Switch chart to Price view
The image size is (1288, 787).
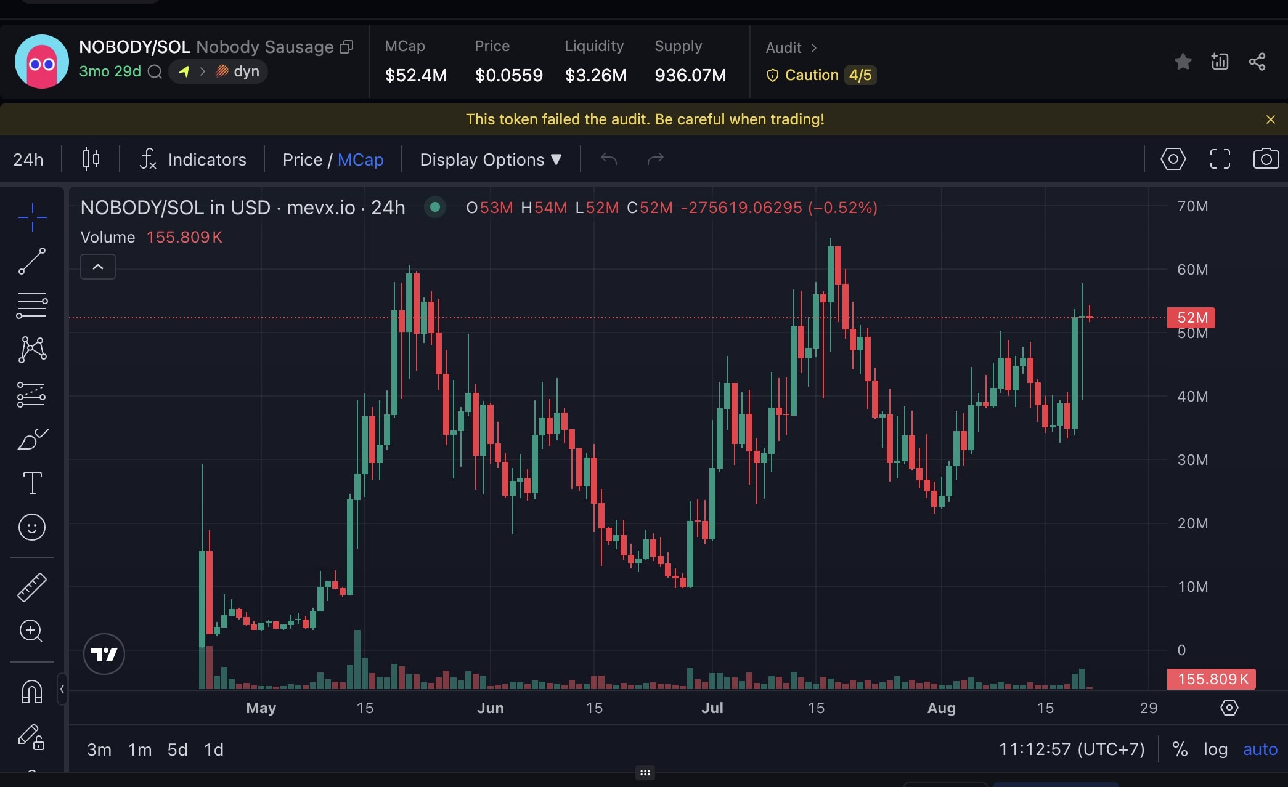tap(303, 159)
